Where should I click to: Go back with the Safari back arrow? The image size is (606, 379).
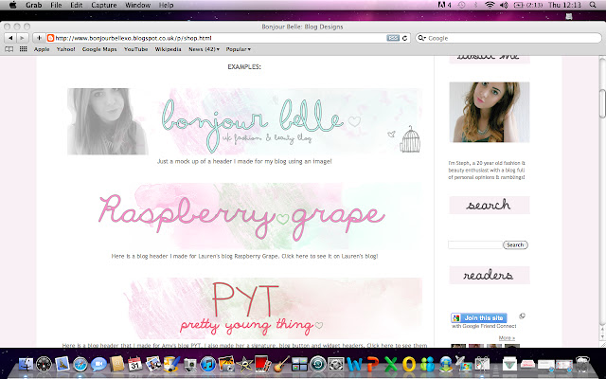click(10, 38)
